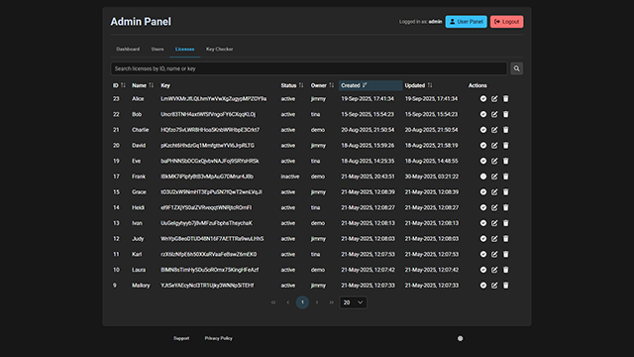The height and width of the screenshot is (357, 634).
Task: Edit the Ivan license row
Action: 494,223
